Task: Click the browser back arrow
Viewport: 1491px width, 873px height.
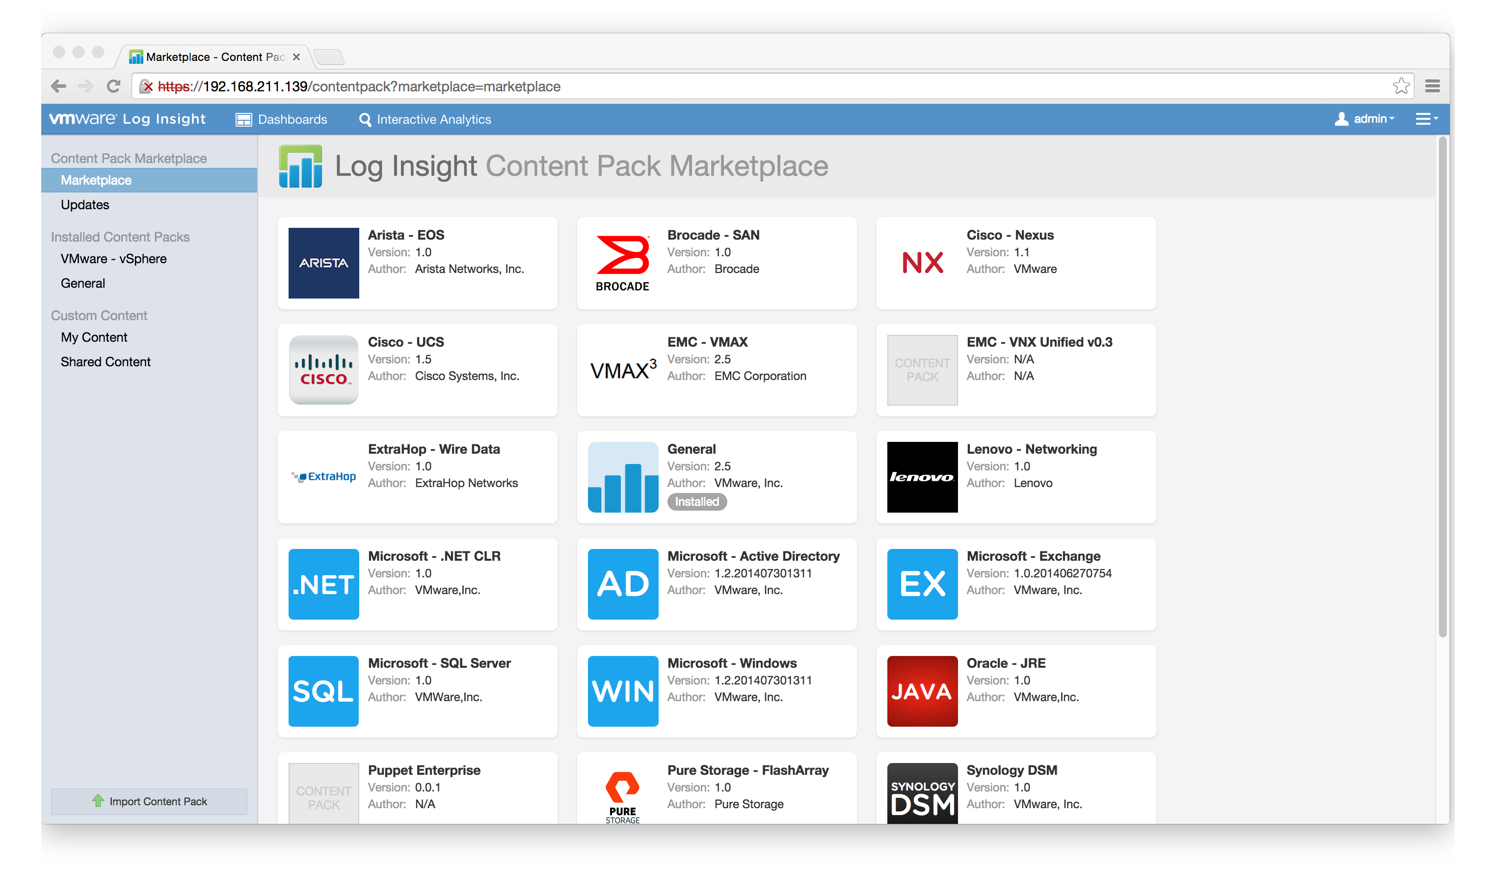Action: (58, 86)
